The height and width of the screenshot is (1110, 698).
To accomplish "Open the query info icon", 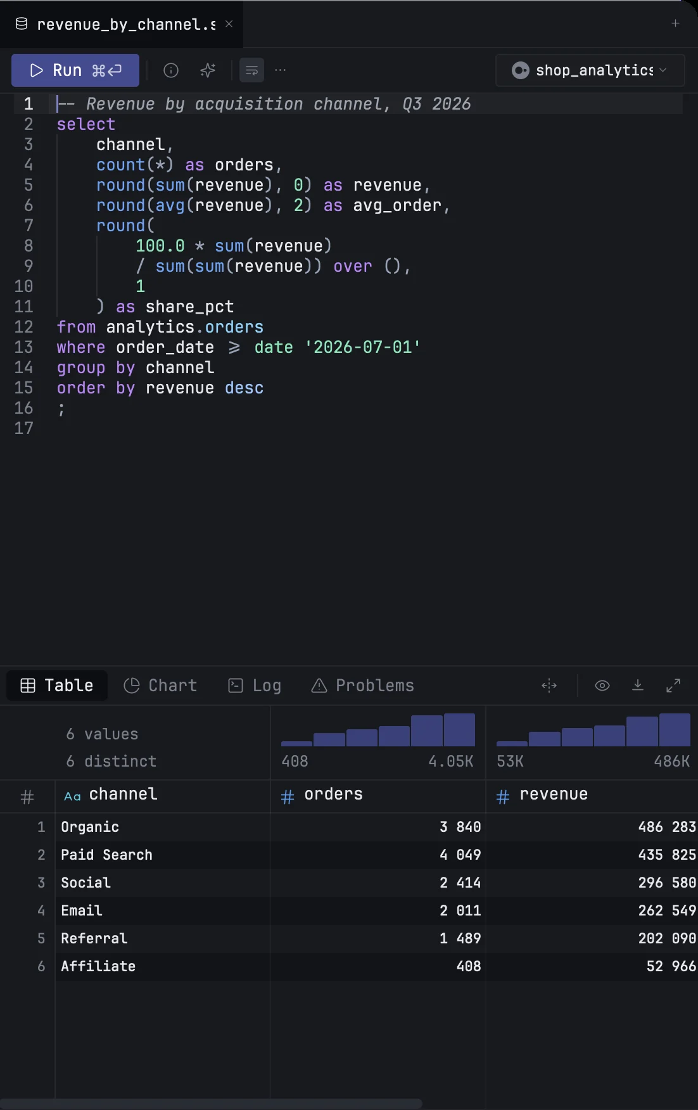I will [171, 70].
